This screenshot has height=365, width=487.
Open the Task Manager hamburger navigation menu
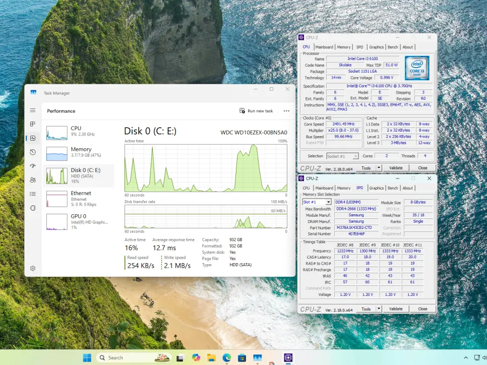point(33,110)
